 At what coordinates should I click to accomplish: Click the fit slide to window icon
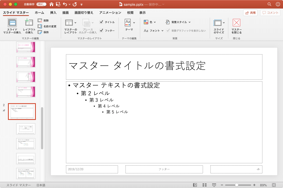tap(274, 185)
